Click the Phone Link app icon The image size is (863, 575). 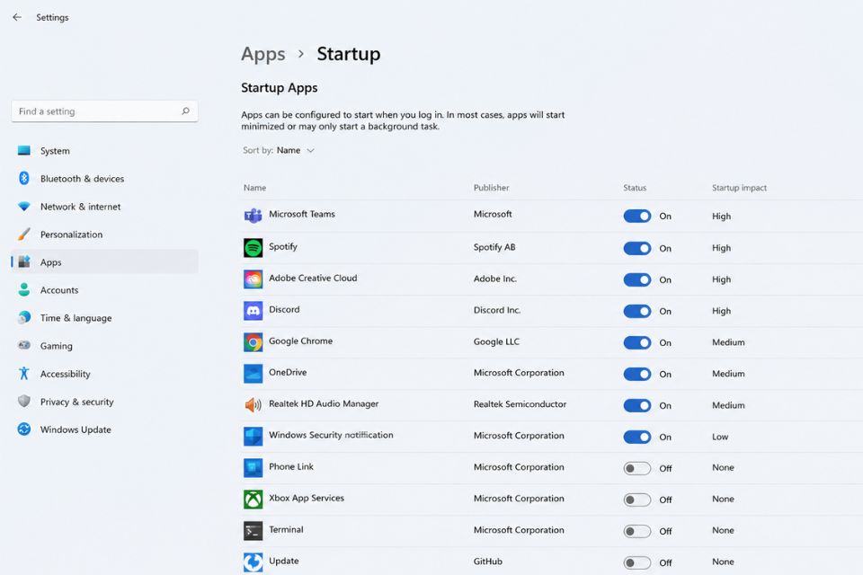254,468
